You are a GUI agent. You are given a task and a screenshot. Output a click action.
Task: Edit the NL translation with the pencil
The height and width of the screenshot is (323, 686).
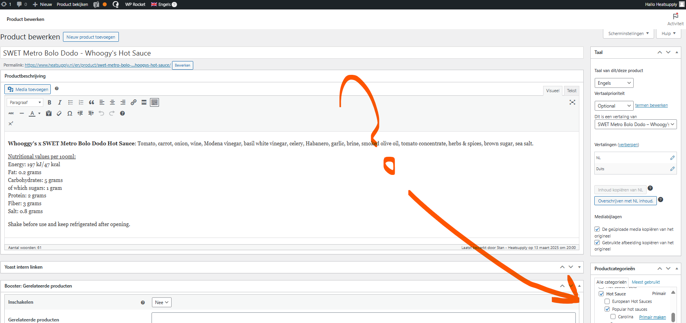672,158
